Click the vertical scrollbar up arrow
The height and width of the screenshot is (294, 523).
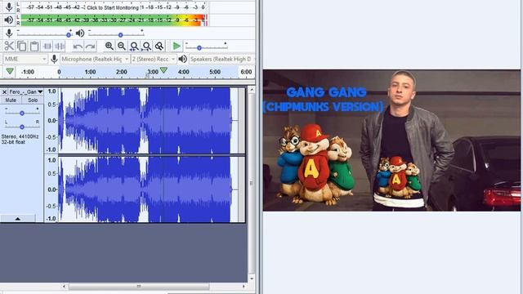[252, 90]
